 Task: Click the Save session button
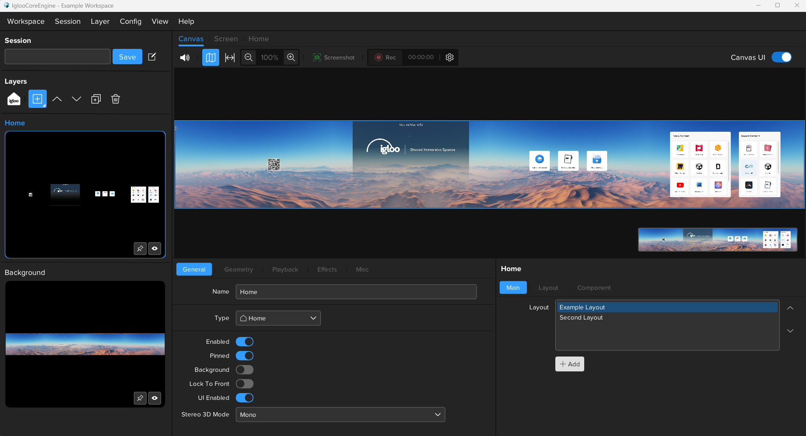pos(127,56)
